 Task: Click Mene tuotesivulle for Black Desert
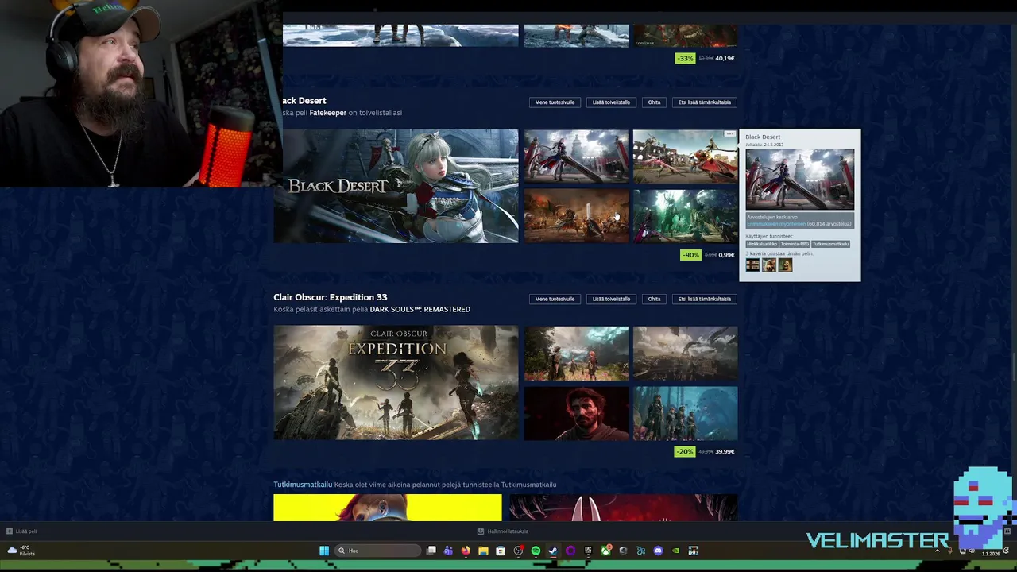pyautogui.click(x=555, y=102)
